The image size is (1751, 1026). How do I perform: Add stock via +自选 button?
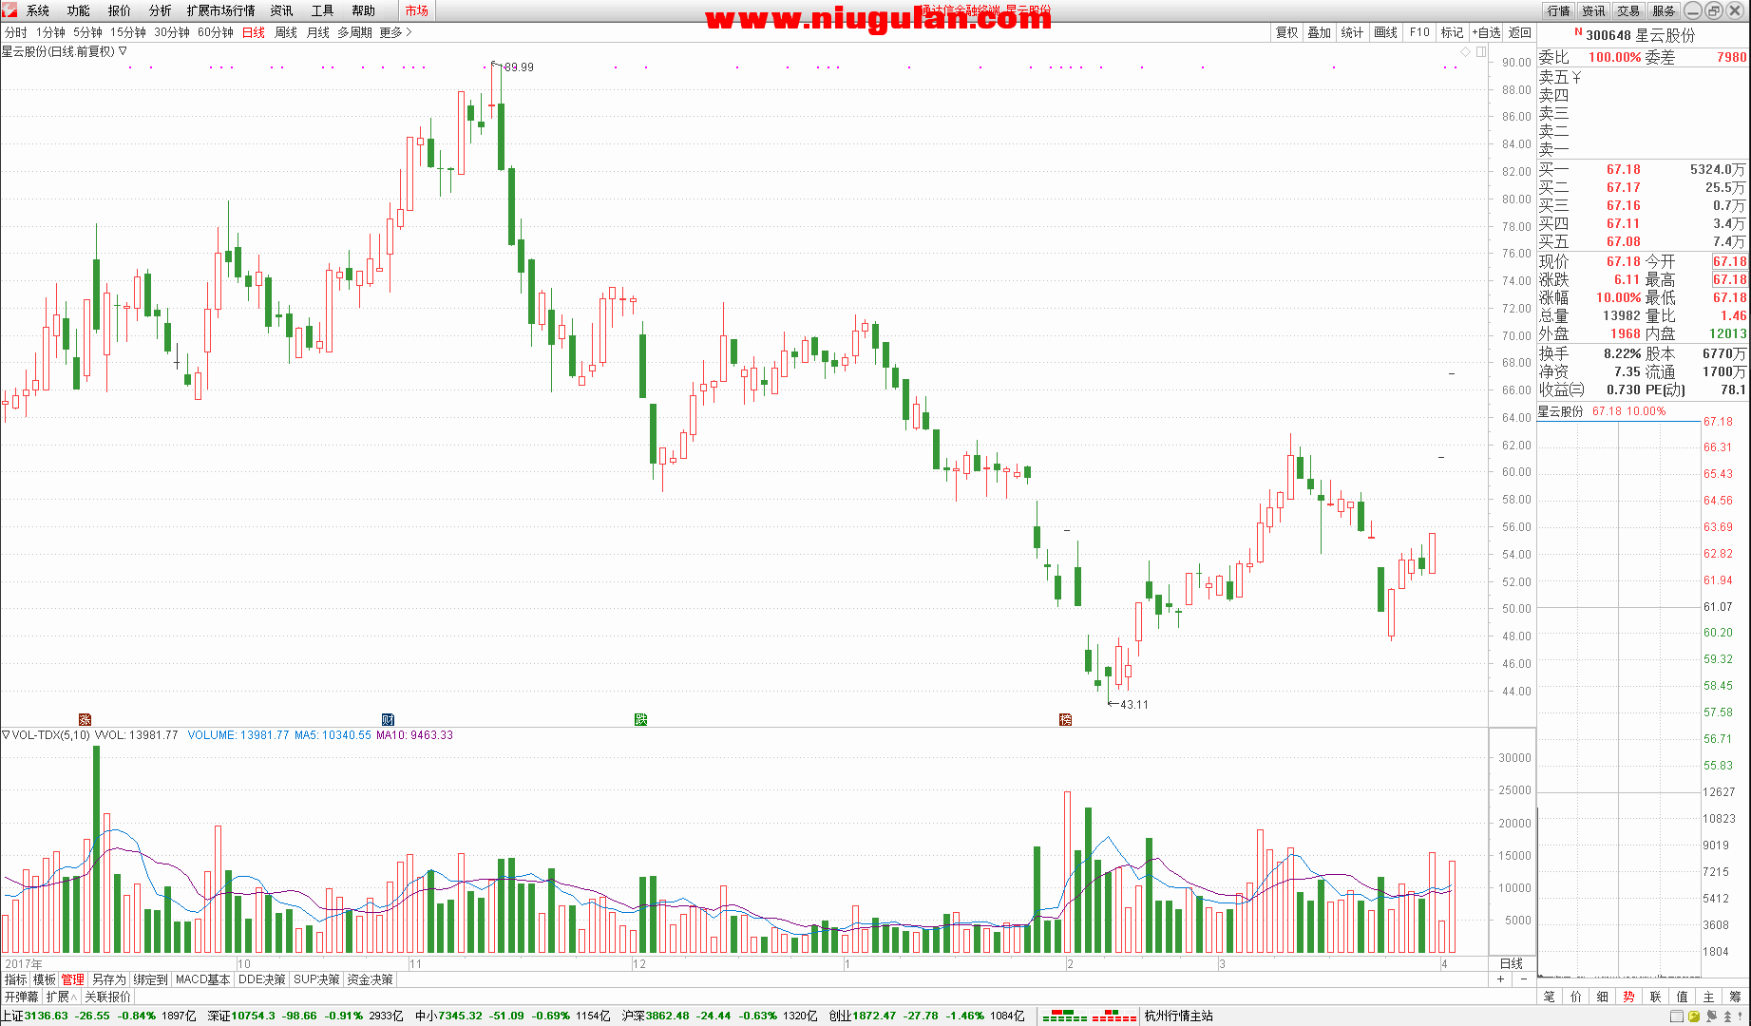pos(1487,32)
